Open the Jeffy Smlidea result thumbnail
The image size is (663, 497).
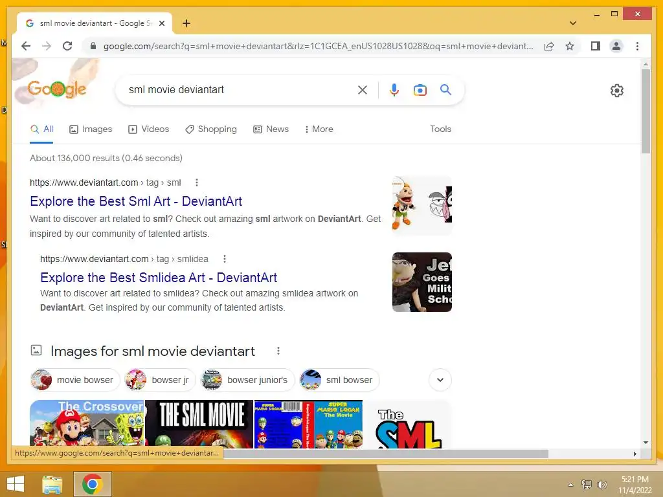tap(422, 282)
